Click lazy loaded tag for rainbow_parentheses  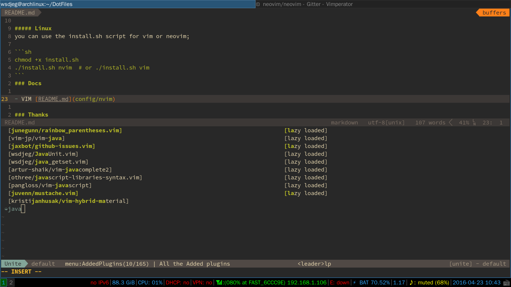pyautogui.click(x=306, y=130)
